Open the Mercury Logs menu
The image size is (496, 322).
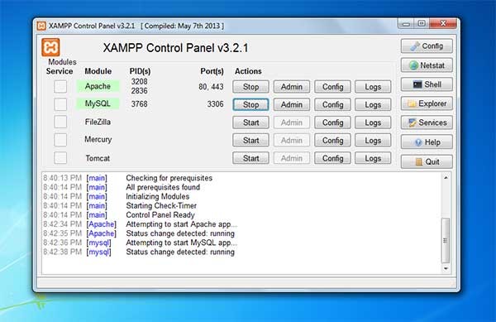tap(373, 140)
